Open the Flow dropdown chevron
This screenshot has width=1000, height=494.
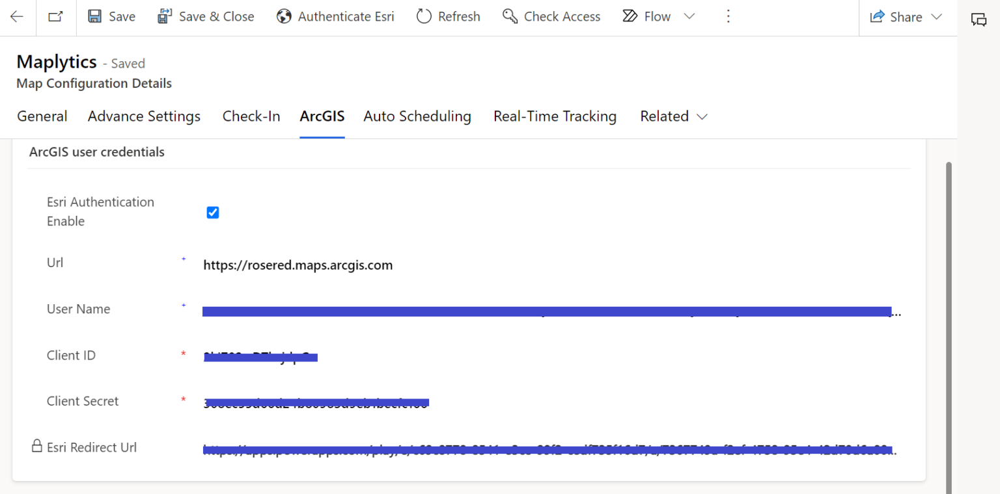pyautogui.click(x=689, y=16)
